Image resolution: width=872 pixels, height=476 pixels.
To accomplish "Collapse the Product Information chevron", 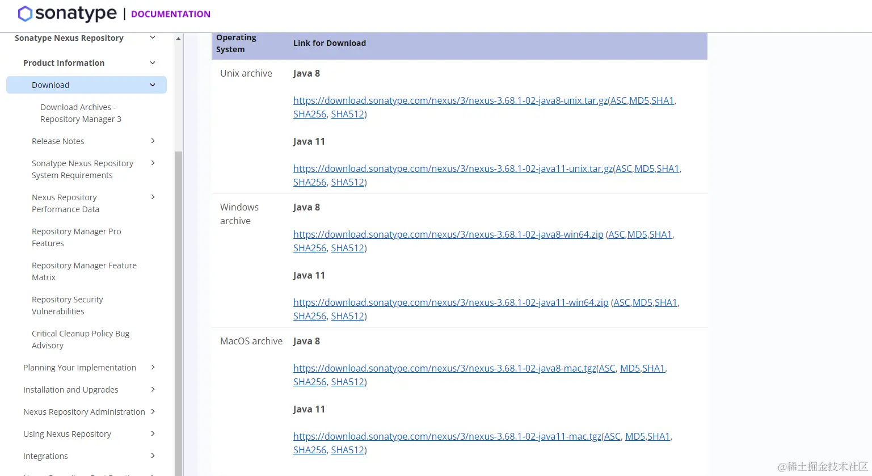I will click(152, 62).
